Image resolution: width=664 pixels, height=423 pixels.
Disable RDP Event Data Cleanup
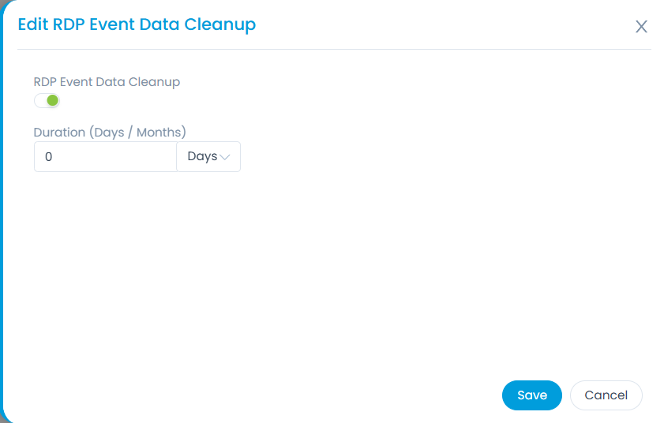(x=47, y=100)
